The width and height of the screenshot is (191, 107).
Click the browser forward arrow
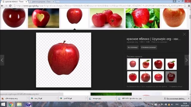point(6,6)
